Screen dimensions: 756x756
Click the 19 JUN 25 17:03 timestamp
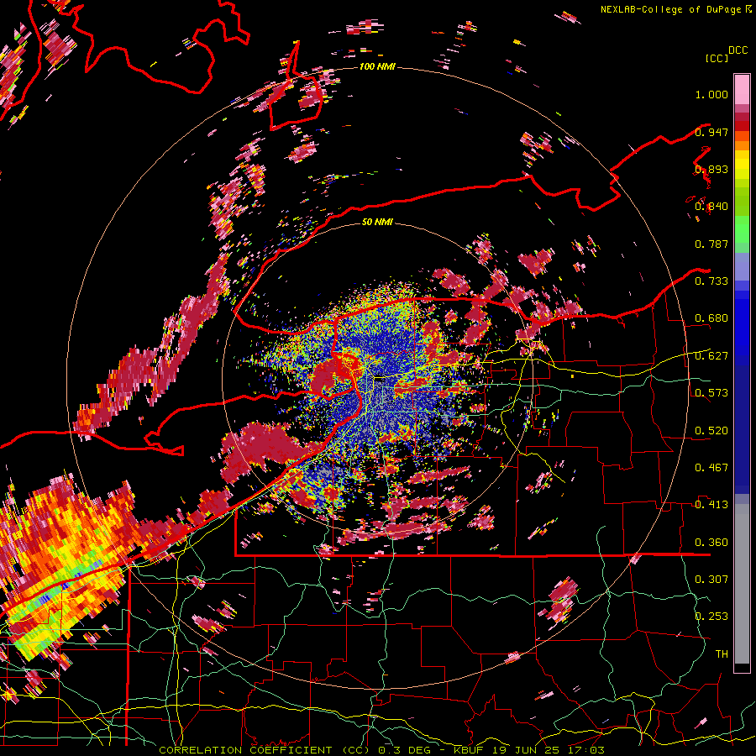coord(549,750)
